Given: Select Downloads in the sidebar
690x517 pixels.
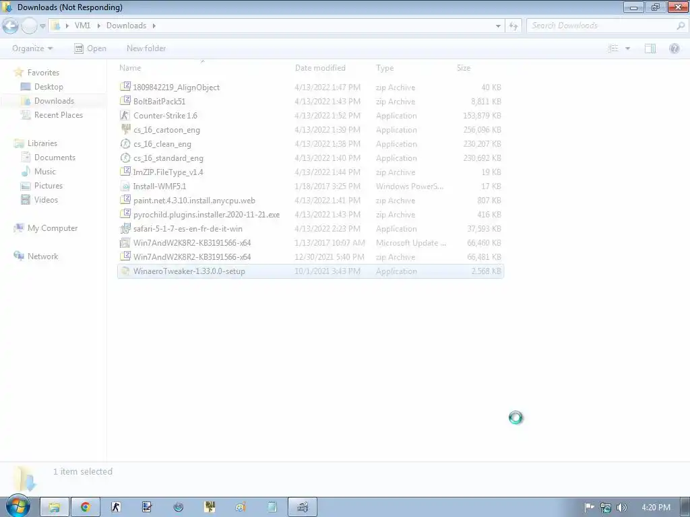Looking at the screenshot, I should (54, 101).
